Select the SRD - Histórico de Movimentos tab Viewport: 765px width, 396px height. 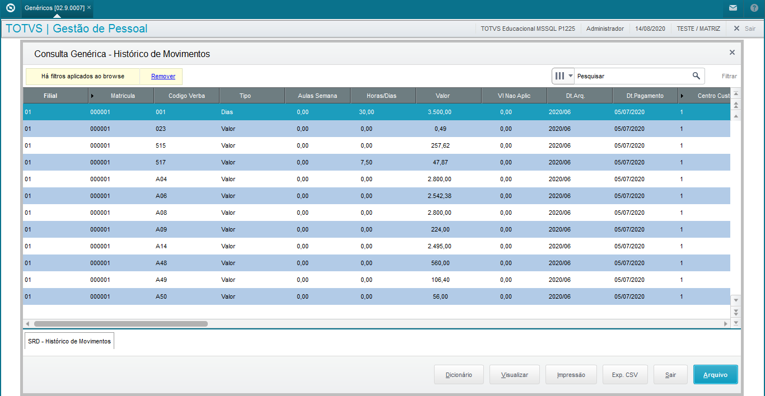point(69,341)
